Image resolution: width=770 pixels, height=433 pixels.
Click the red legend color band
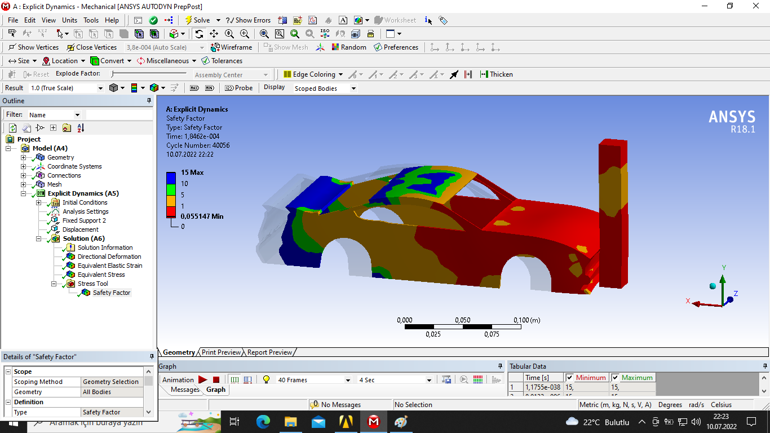pos(171,211)
